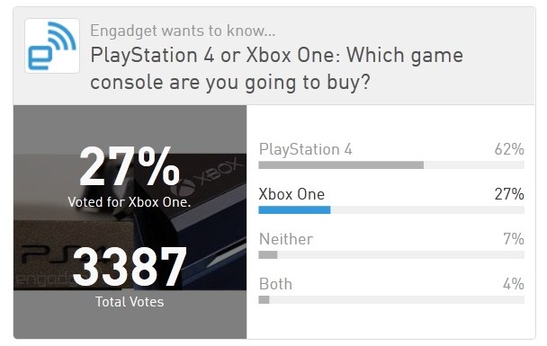Click the 7% percentage label
This screenshot has width=547, height=346.
[x=514, y=239]
